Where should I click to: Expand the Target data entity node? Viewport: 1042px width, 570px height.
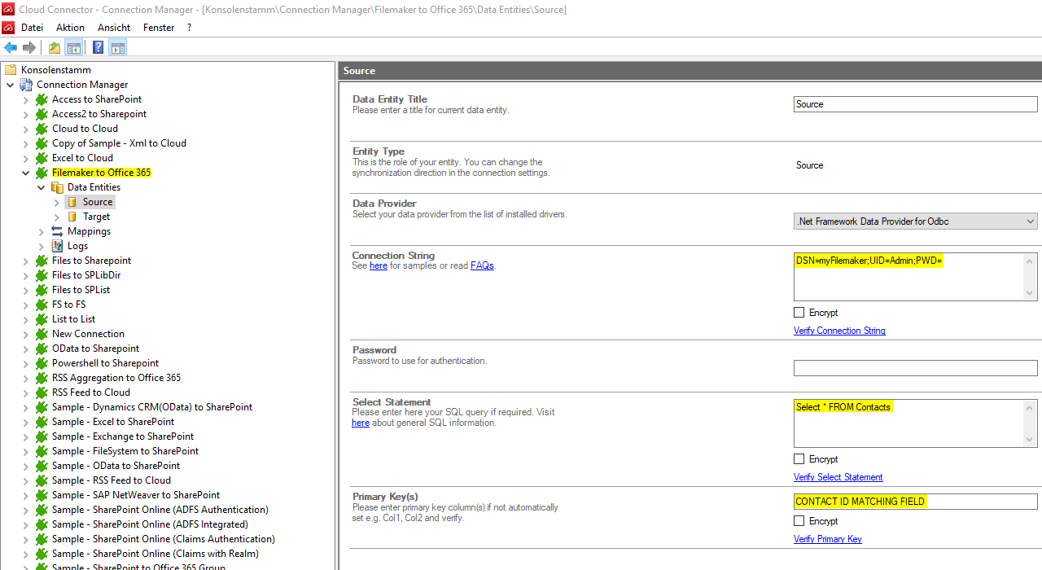[x=56, y=217]
